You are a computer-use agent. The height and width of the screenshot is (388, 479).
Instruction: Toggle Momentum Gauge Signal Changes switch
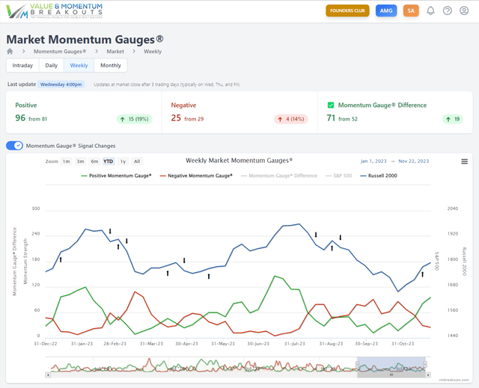click(x=14, y=146)
